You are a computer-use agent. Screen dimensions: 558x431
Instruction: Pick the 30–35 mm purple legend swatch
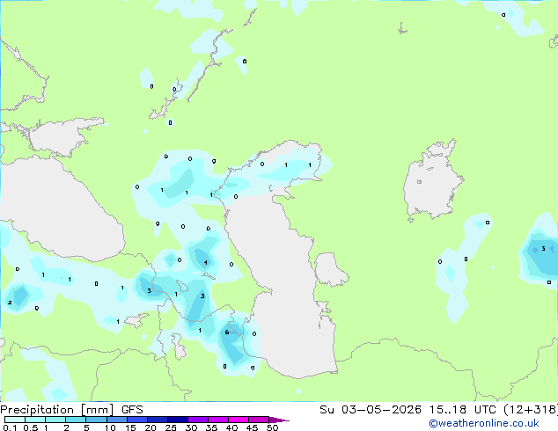197,420
